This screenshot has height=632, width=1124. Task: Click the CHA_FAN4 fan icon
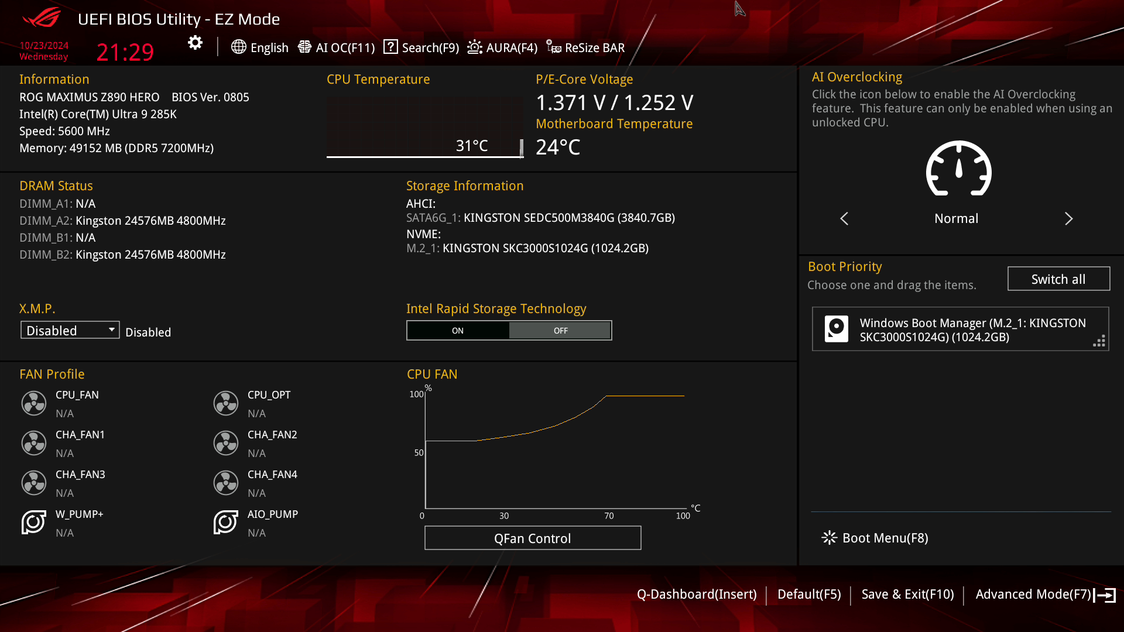coord(226,483)
